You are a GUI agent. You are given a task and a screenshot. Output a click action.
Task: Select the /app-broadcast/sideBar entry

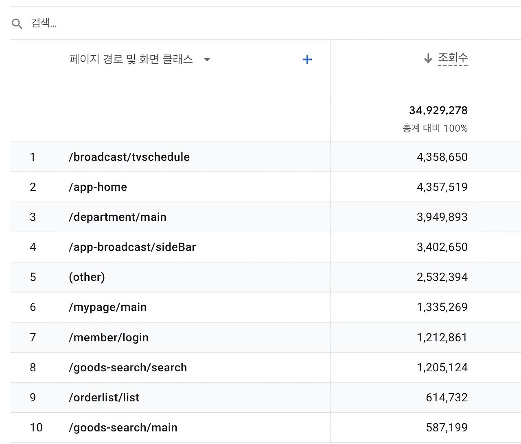(132, 247)
